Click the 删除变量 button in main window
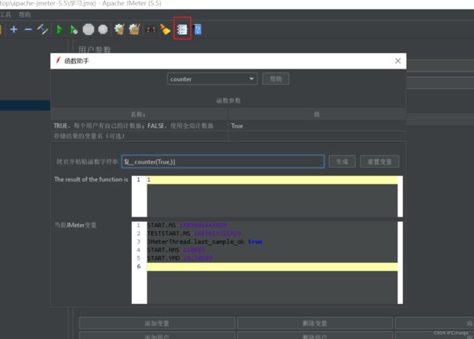 pos(315,323)
